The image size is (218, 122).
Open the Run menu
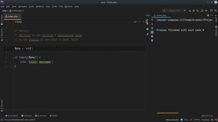pos(48,6)
